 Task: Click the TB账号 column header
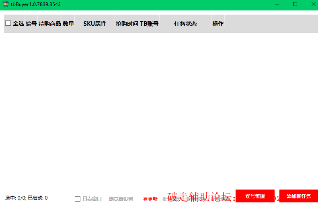click(149, 24)
